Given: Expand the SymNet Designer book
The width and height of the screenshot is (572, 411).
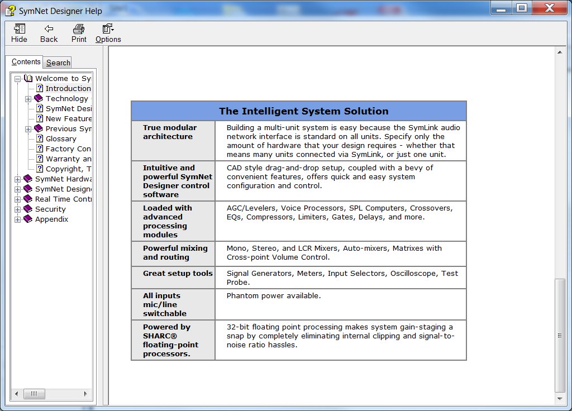Looking at the screenshot, I should [x=17, y=189].
